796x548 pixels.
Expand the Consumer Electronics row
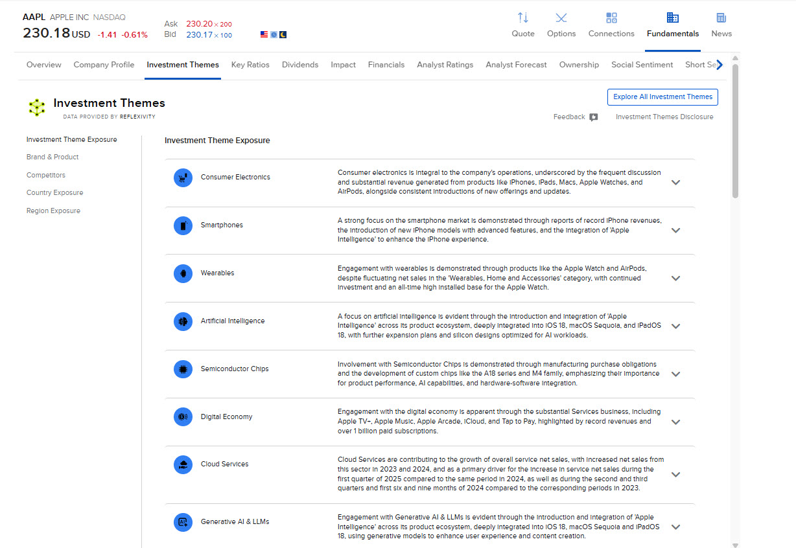[x=675, y=183]
